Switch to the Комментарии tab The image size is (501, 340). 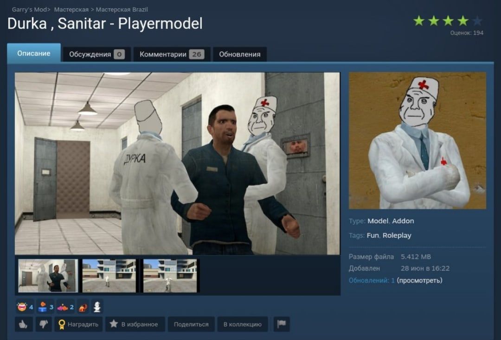click(172, 54)
